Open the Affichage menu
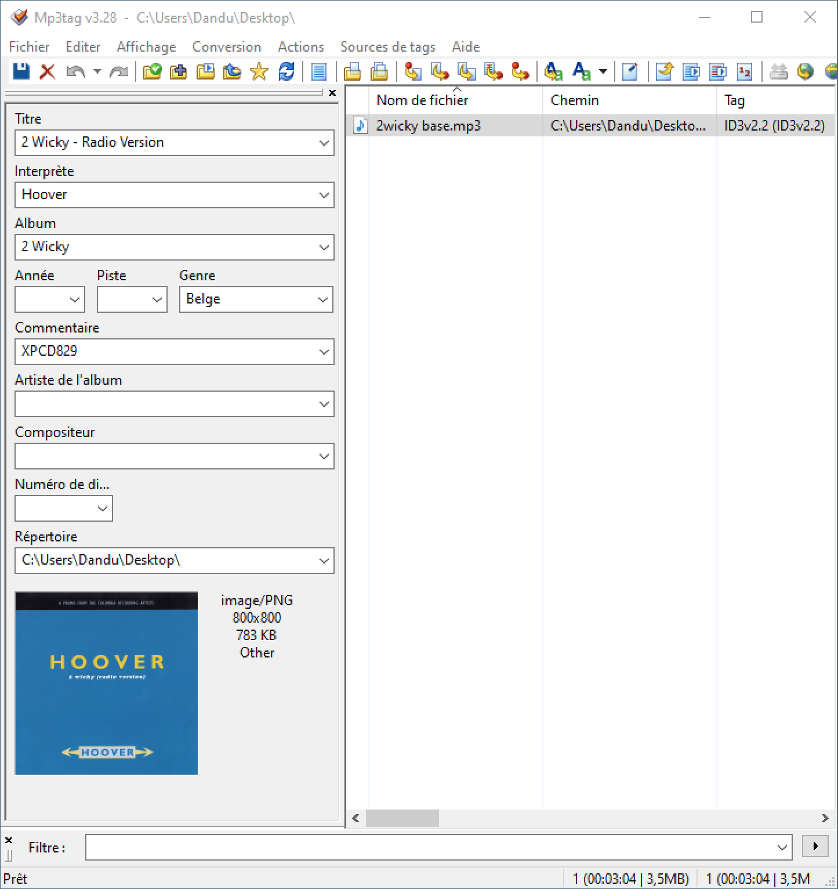This screenshot has width=838, height=889. point(146,47)
